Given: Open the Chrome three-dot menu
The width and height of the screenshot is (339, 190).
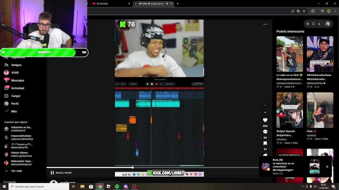Looking at the screenshot, I should pos(335,11).
